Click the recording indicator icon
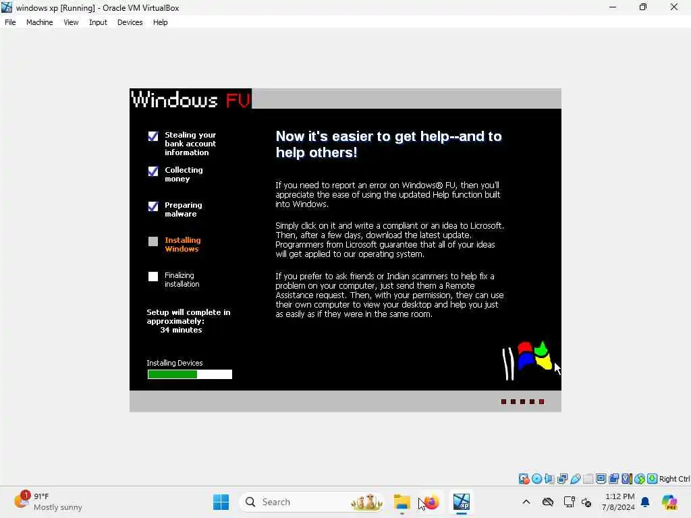 [613, 478]
